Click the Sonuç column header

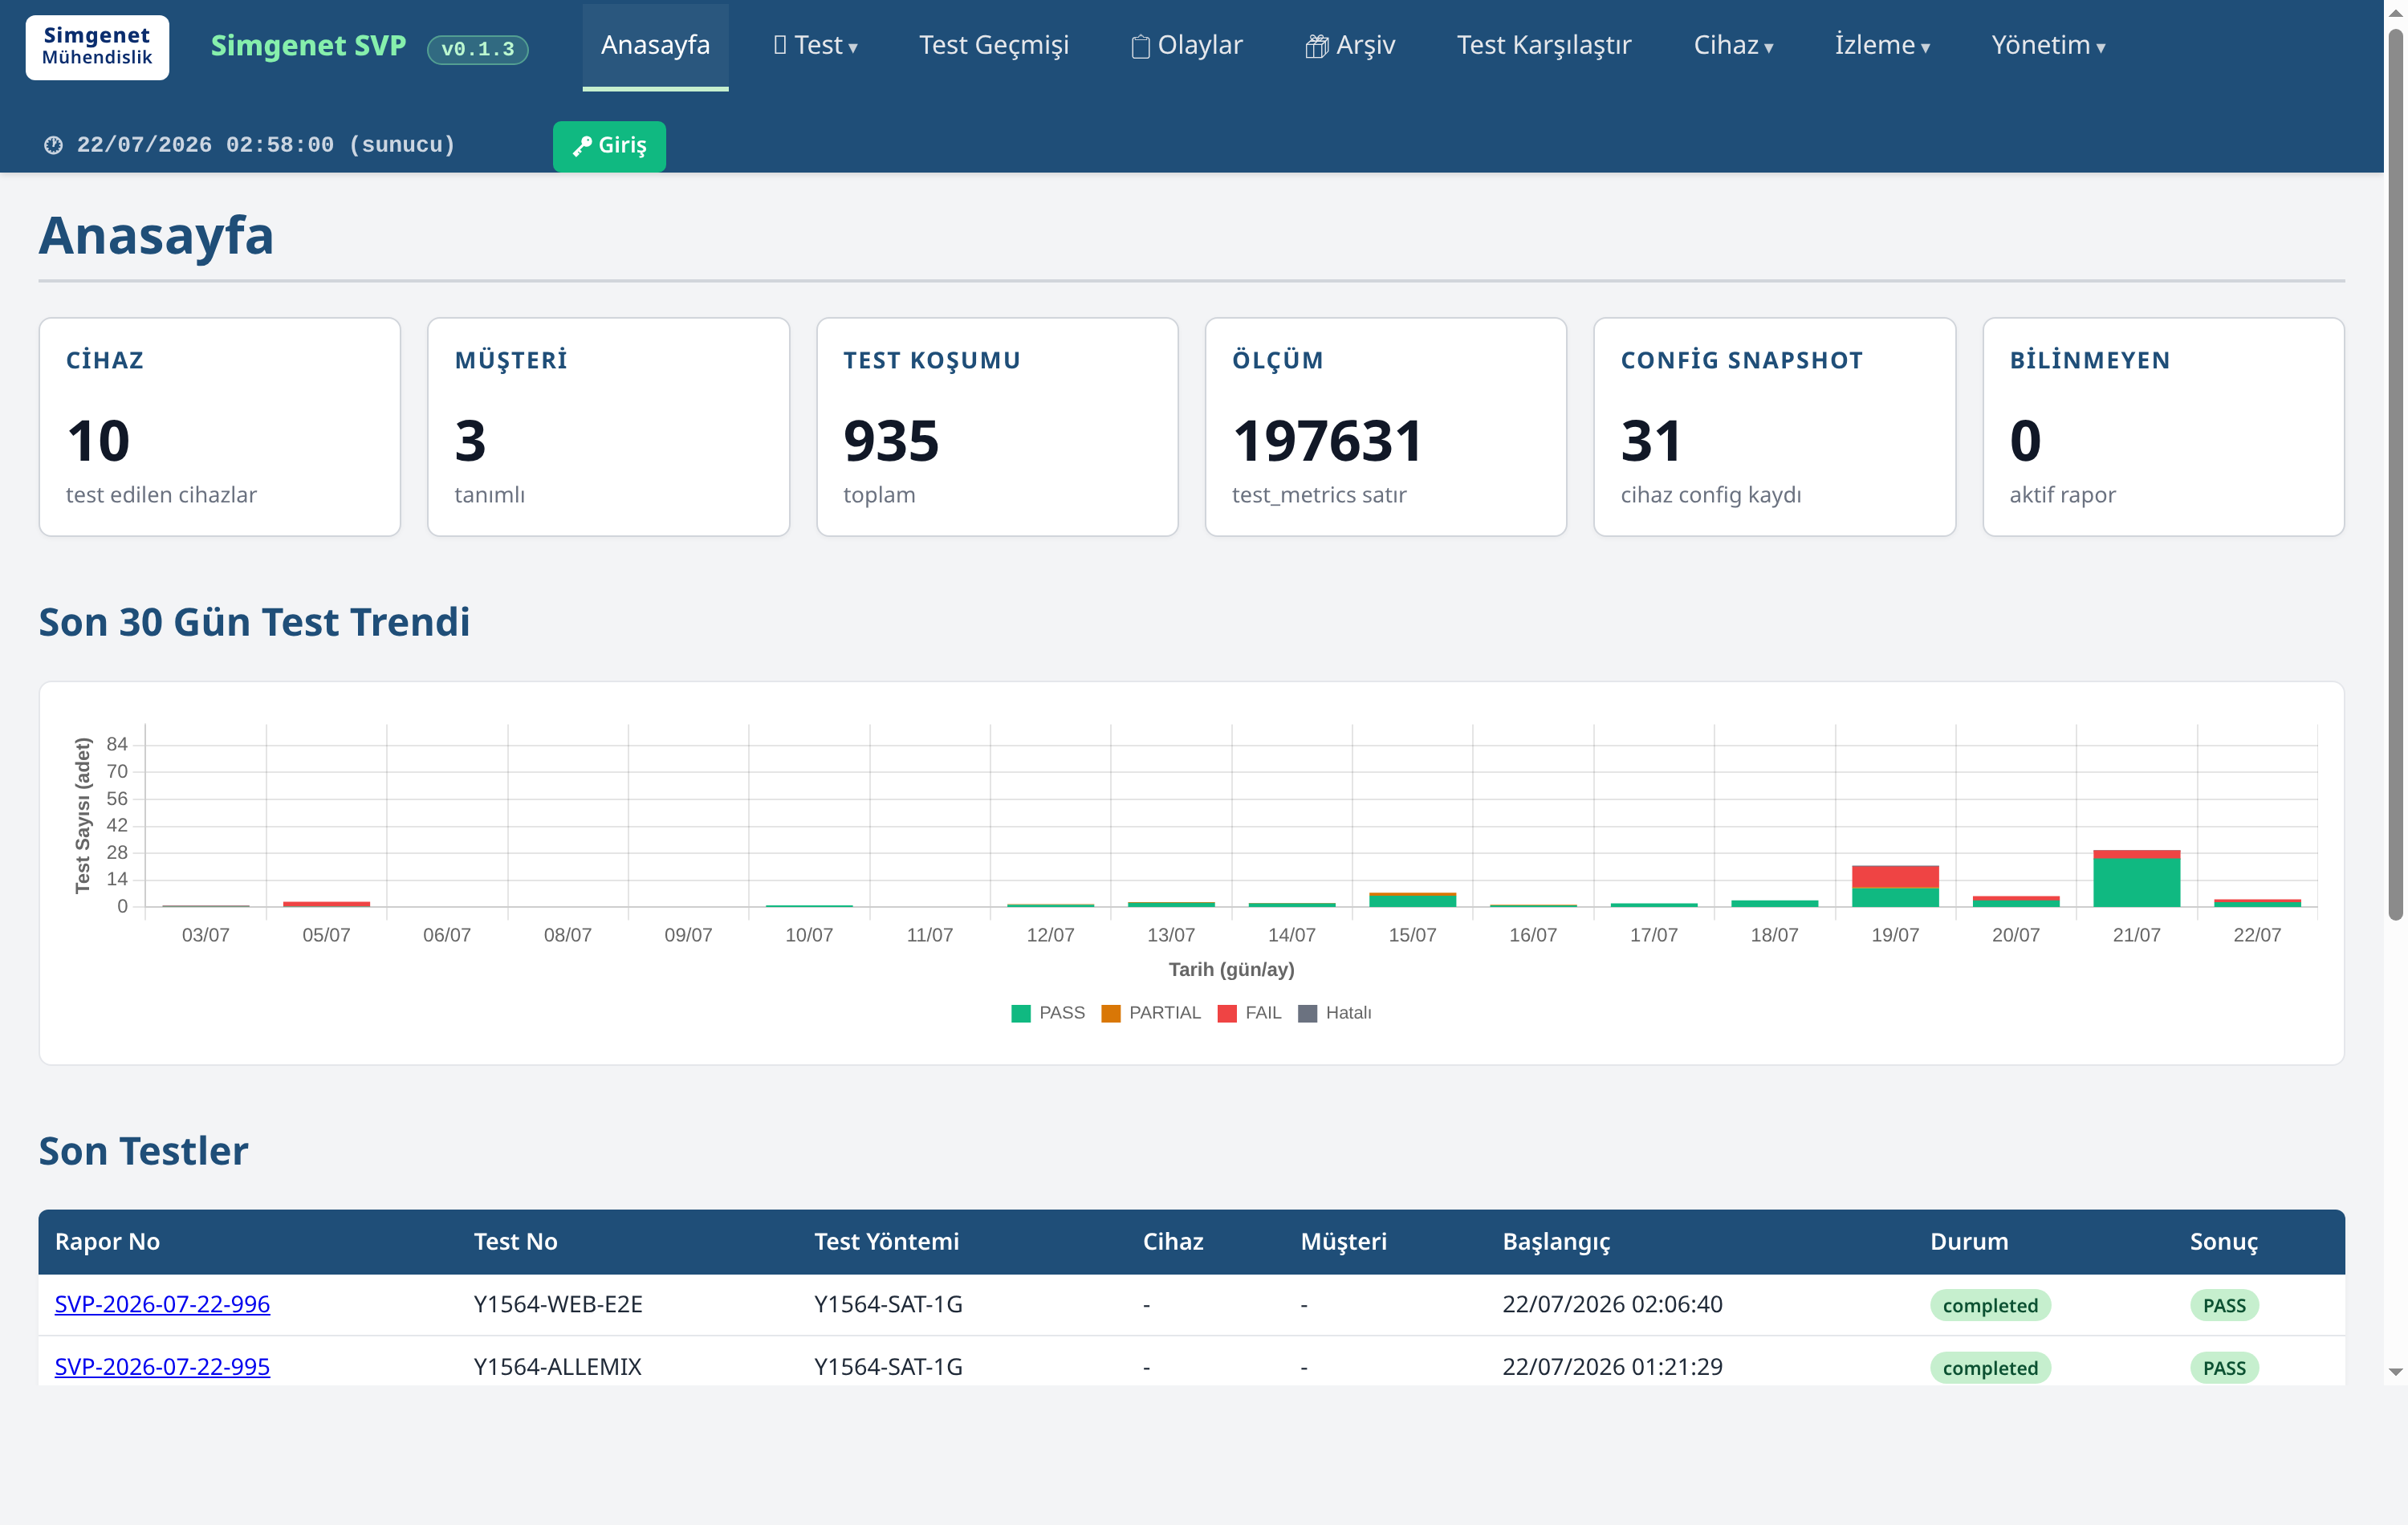(2223, 1241)
